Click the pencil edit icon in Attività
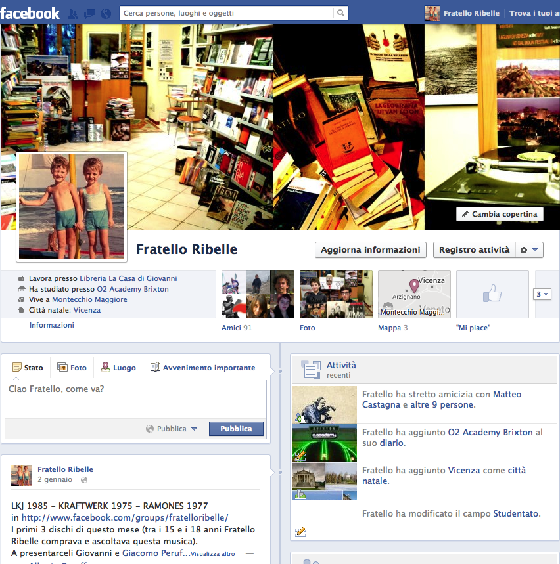 (x=300, y=531)
